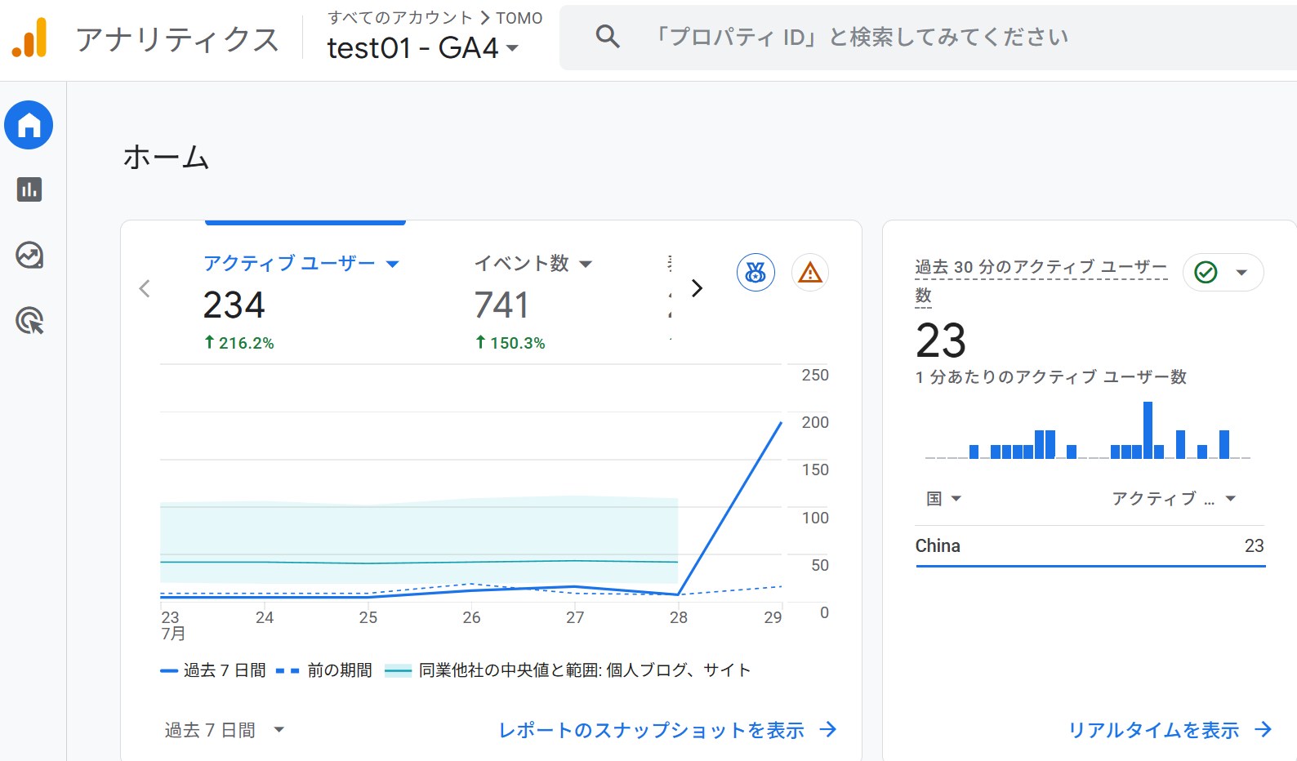
Task: Open the test01 - GA4 property selector
Action: point(423,48)
